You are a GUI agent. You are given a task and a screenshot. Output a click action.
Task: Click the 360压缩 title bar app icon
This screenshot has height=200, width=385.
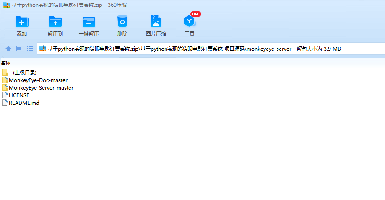click(x=7, y=5)
